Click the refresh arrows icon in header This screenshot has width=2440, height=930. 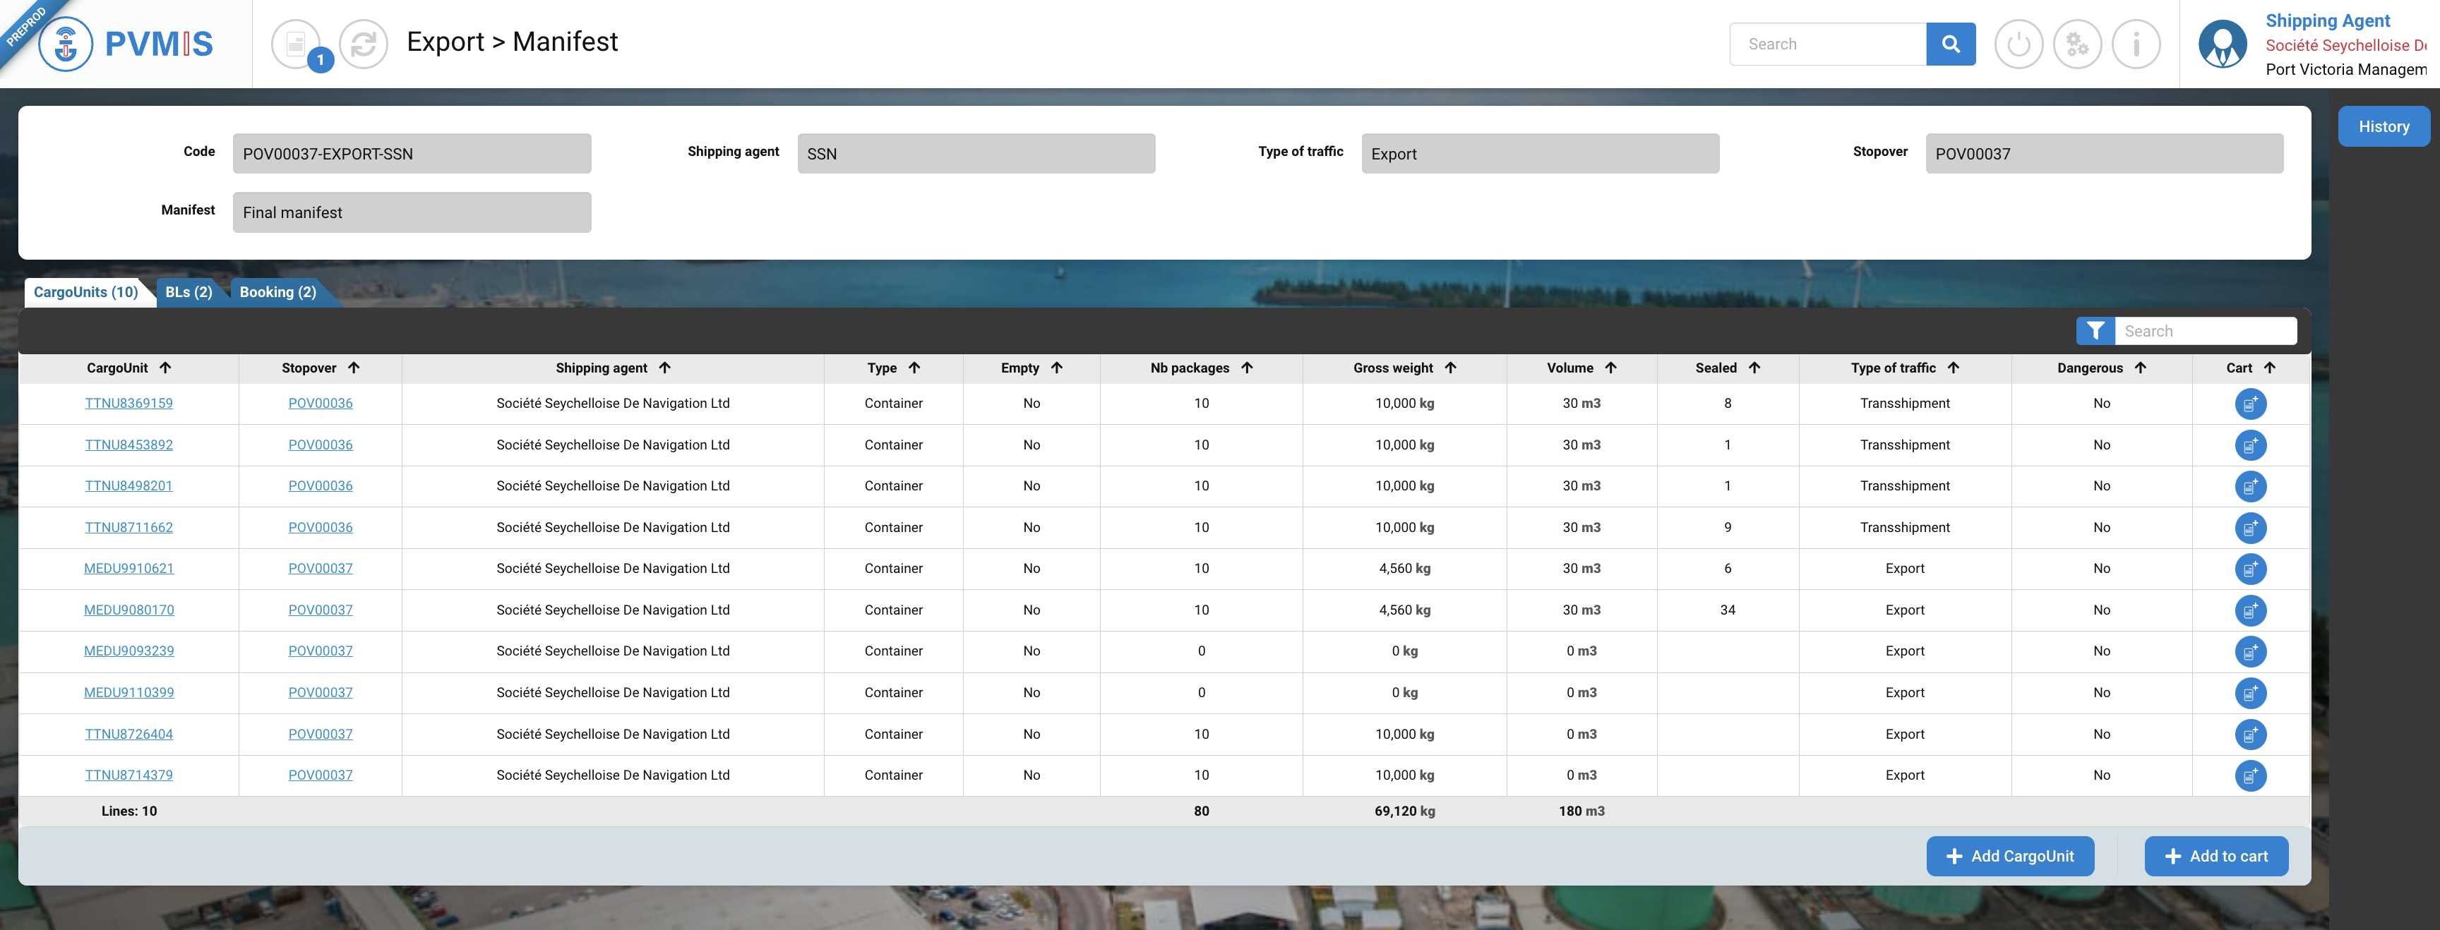(x=364, y=44)
